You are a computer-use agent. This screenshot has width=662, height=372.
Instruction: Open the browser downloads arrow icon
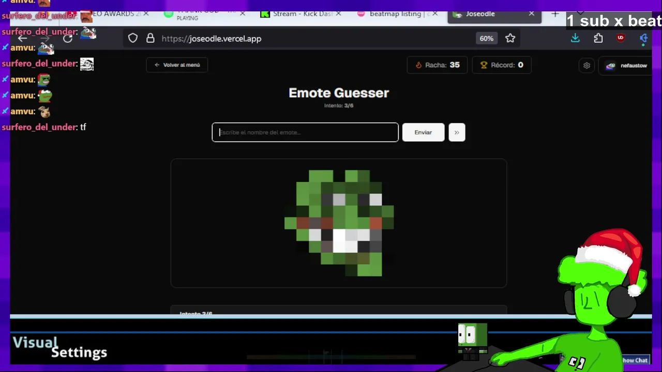tap(575, 38)
